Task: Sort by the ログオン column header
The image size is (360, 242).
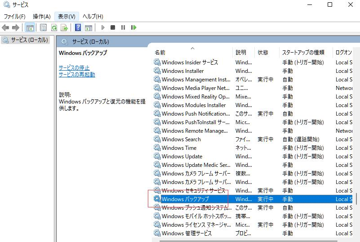Action: [343, 52]
